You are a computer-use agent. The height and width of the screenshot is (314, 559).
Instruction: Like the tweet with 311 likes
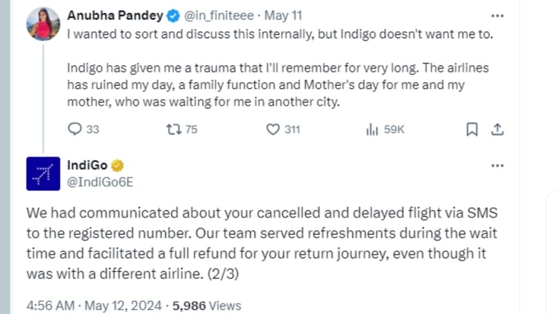272,129
